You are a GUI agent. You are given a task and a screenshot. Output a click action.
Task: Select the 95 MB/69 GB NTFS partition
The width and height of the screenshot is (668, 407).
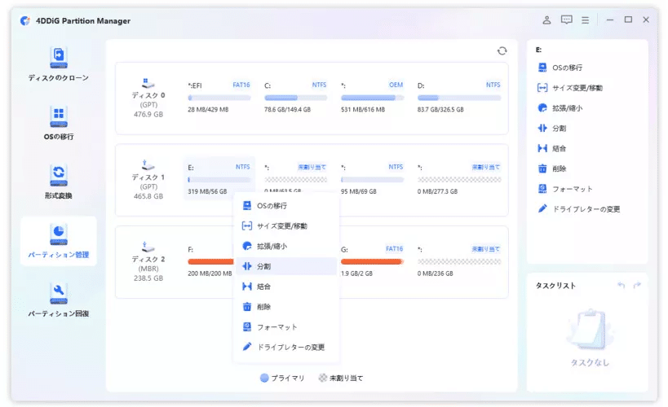373,179
